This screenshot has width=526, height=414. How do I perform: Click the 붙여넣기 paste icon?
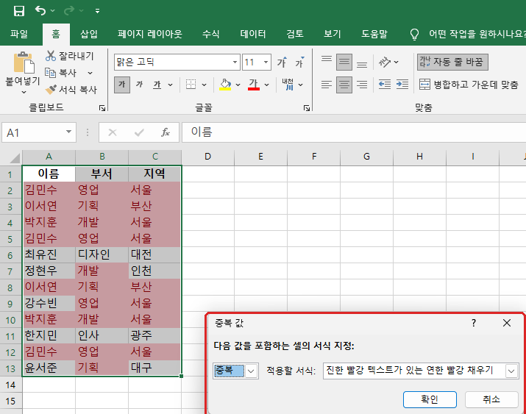(x=23, y=63)
